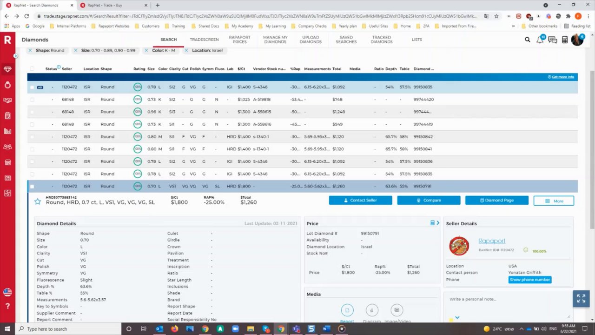
Task: Click the RapNet R logo
Action: (7, 40)
